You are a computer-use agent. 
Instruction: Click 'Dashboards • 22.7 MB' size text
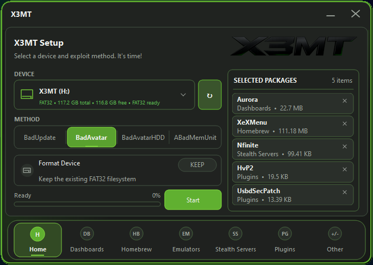click(x=270, y=108)
